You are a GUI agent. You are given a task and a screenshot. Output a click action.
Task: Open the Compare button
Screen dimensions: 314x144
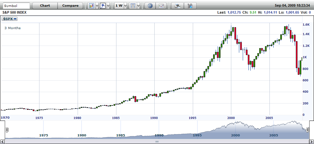[70, 6]
